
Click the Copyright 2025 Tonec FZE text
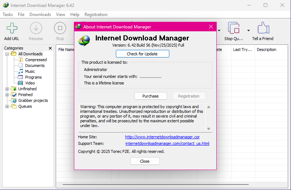121,151
